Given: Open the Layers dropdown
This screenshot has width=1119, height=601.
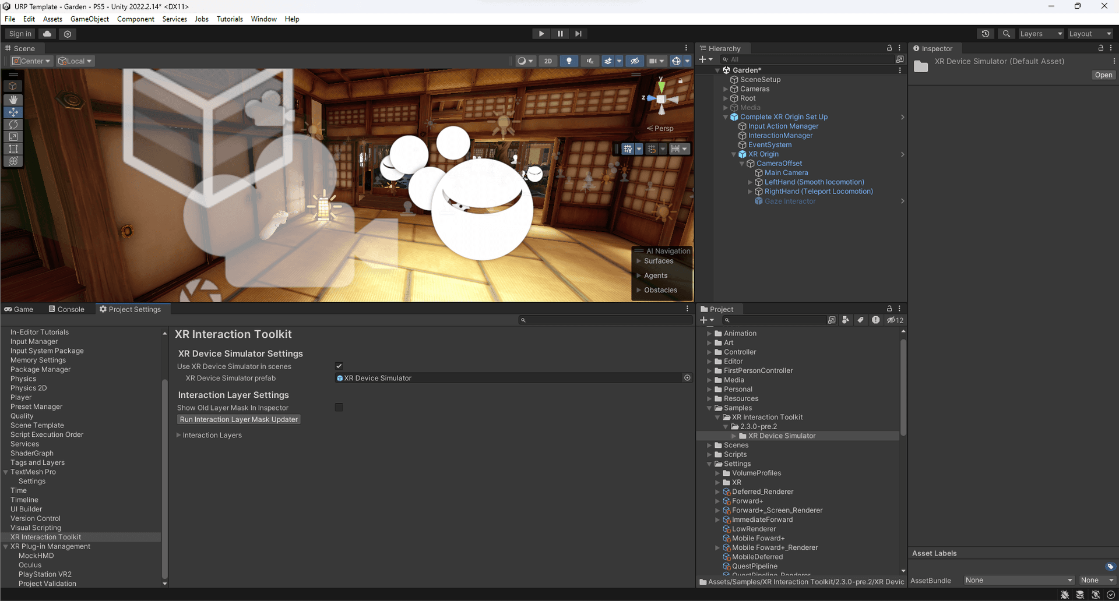Looking at the screenshot, I should (x=1041, y=33).
